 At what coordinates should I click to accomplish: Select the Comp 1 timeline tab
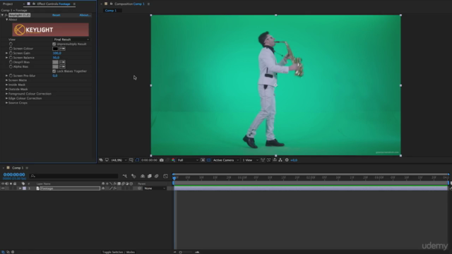tap(18, 168)
